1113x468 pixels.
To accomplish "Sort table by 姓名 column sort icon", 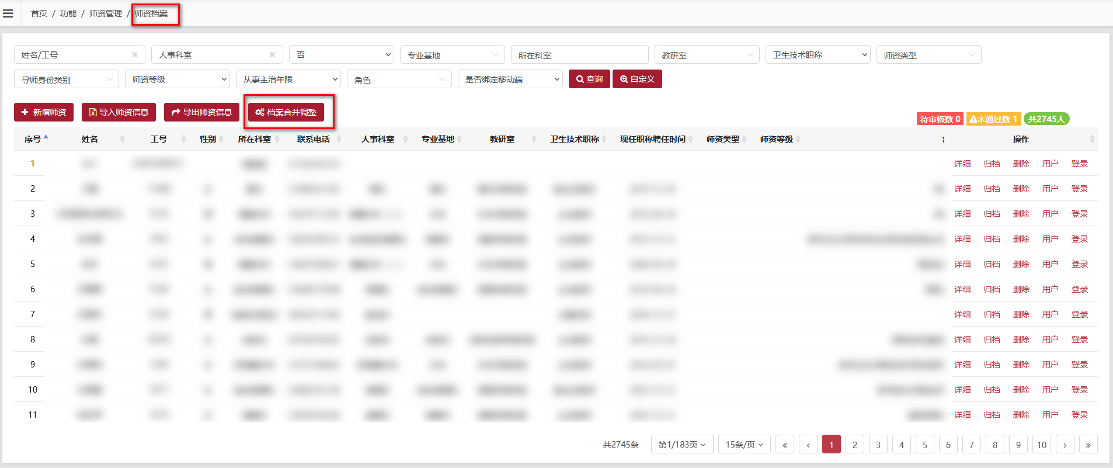I will (122, 139).
